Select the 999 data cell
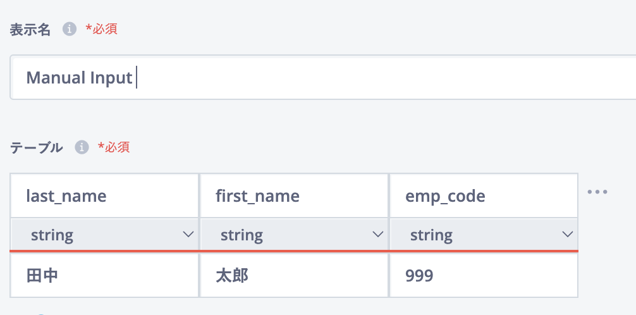This screenshot has height=315, width=636. pyautogui.click(x=484, y=275)
